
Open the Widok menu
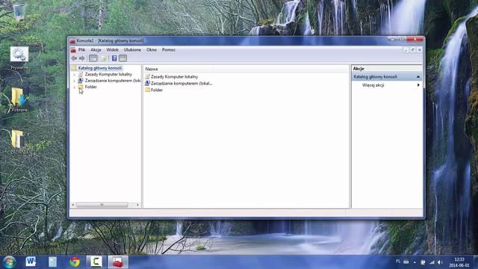pyautogui.click(x=112, y=50)
